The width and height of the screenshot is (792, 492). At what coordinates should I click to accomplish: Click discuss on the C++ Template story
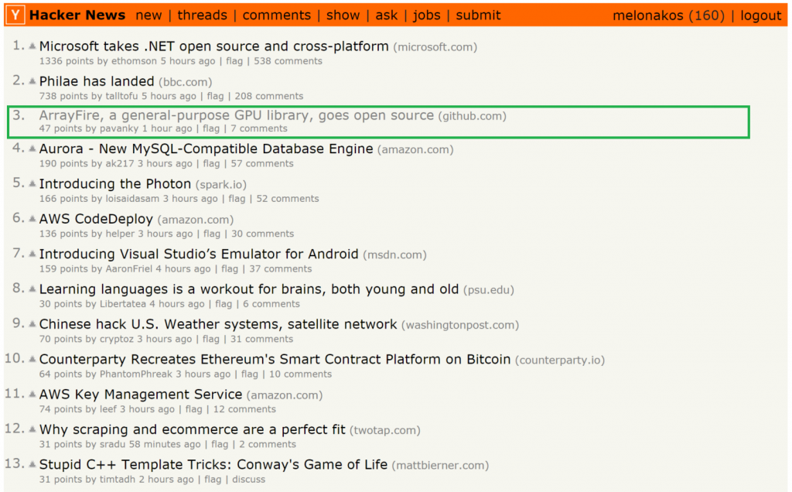(248, 480)
